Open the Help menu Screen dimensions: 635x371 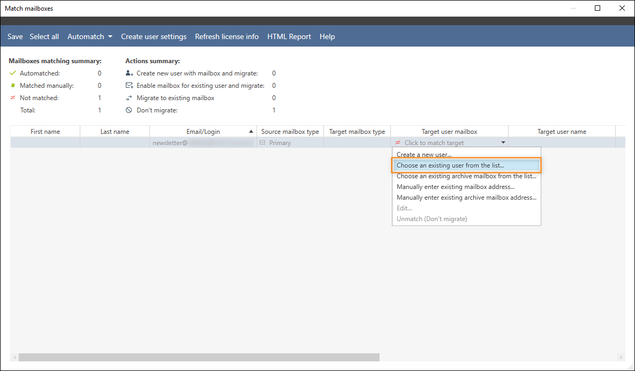pos(327,36)
